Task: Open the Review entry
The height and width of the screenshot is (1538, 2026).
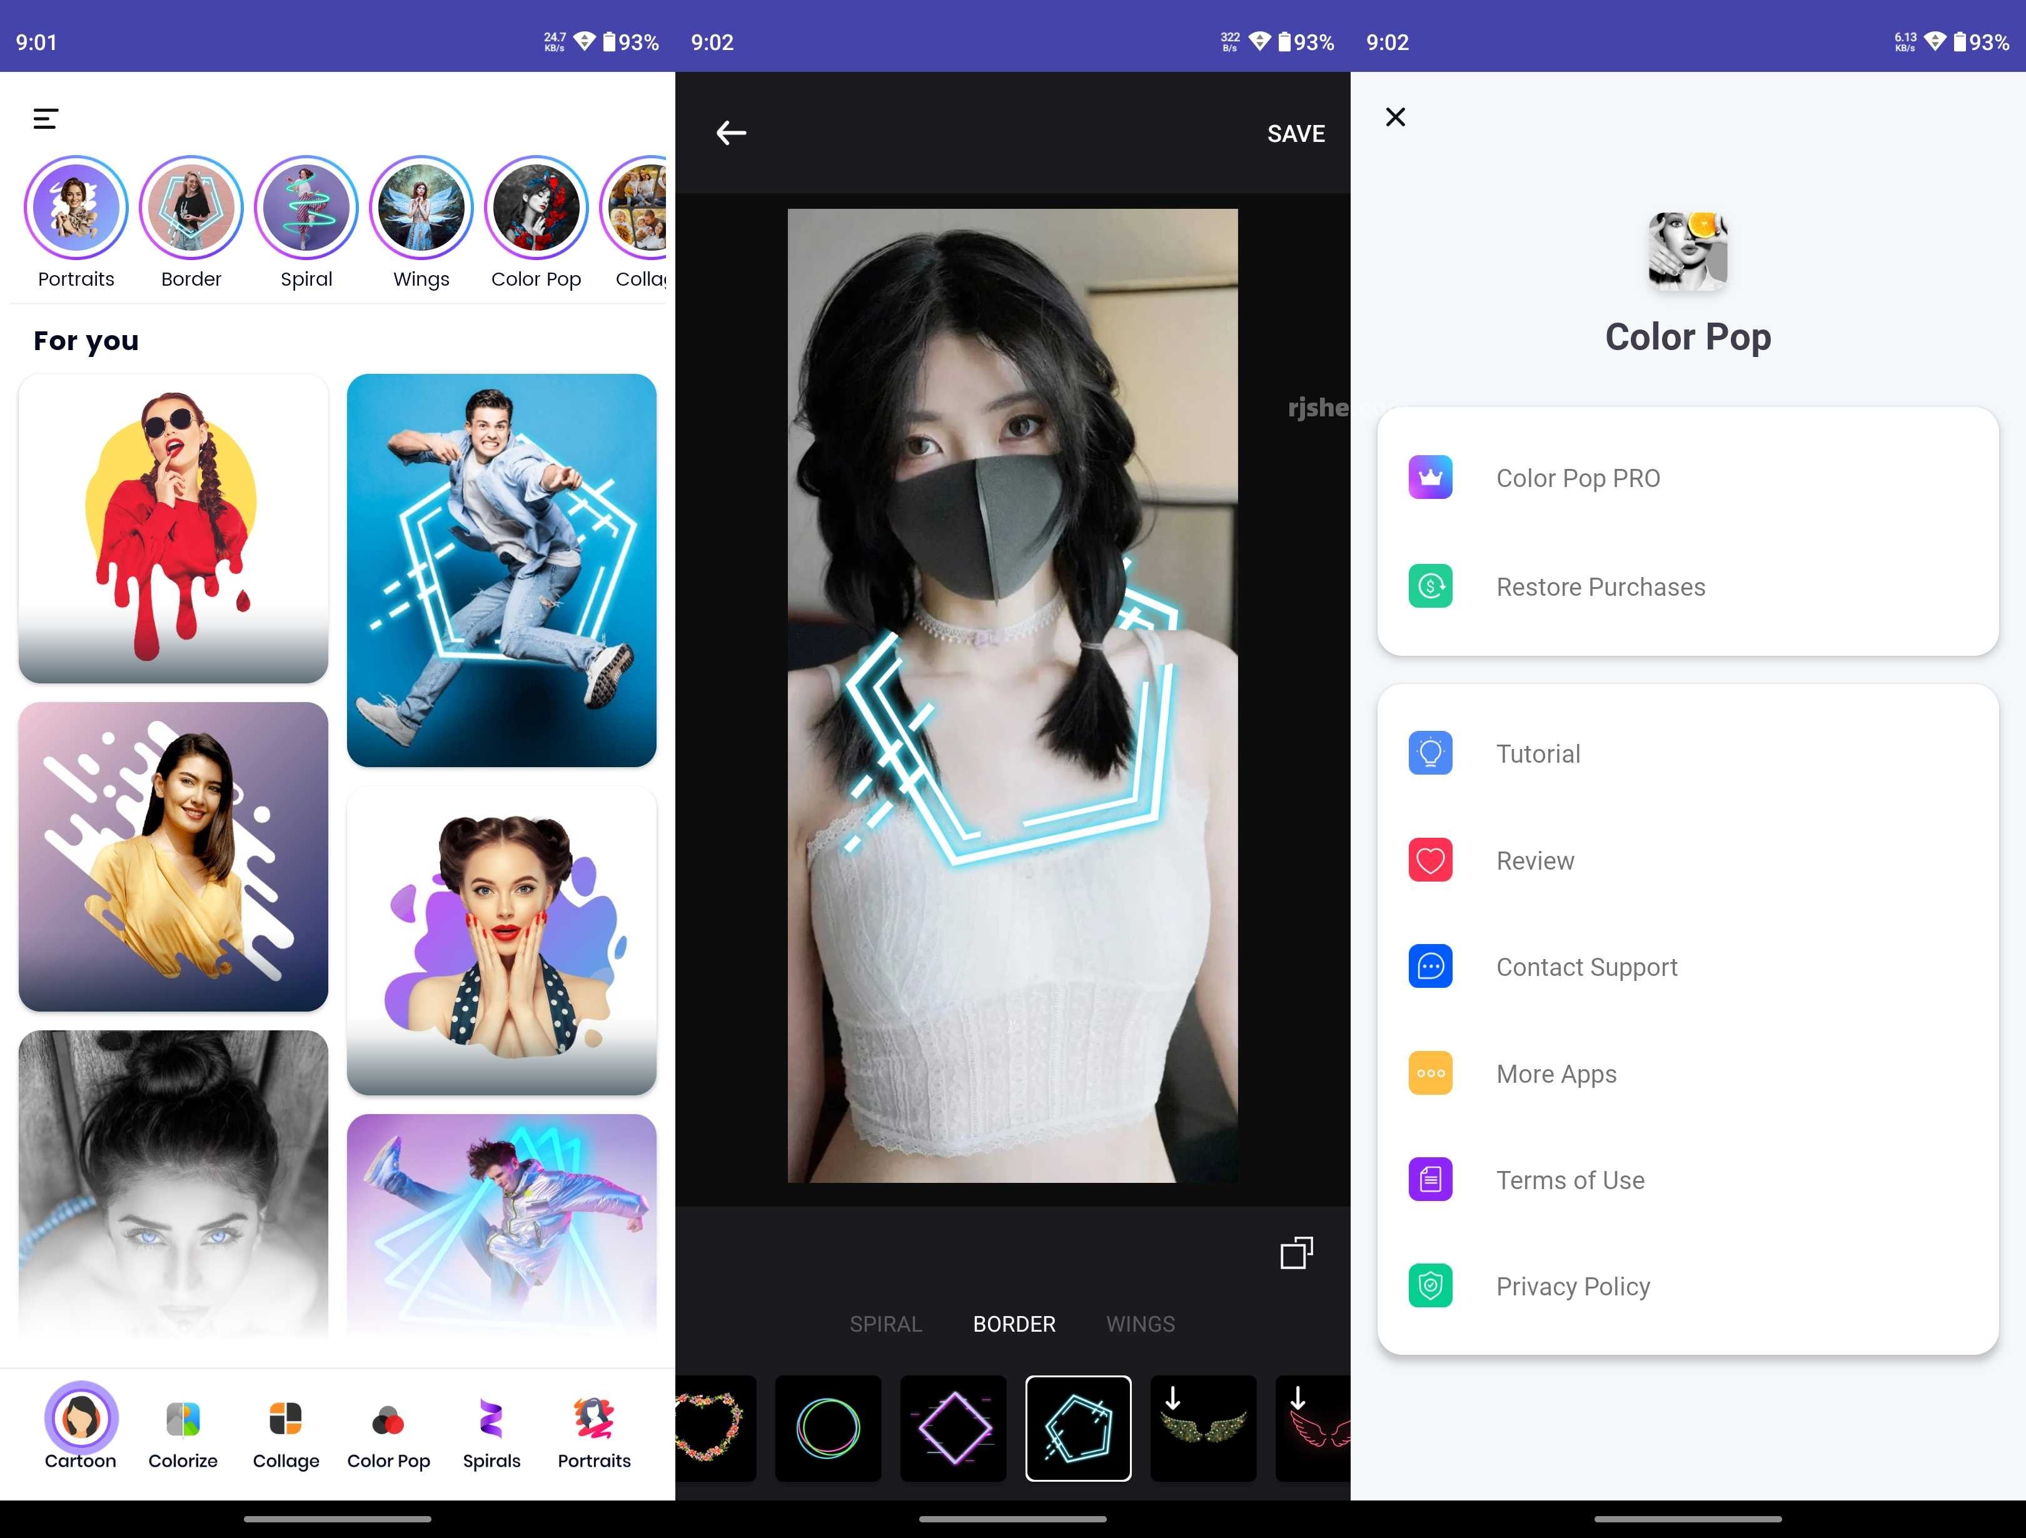Action: click(x=1687, y=860)
